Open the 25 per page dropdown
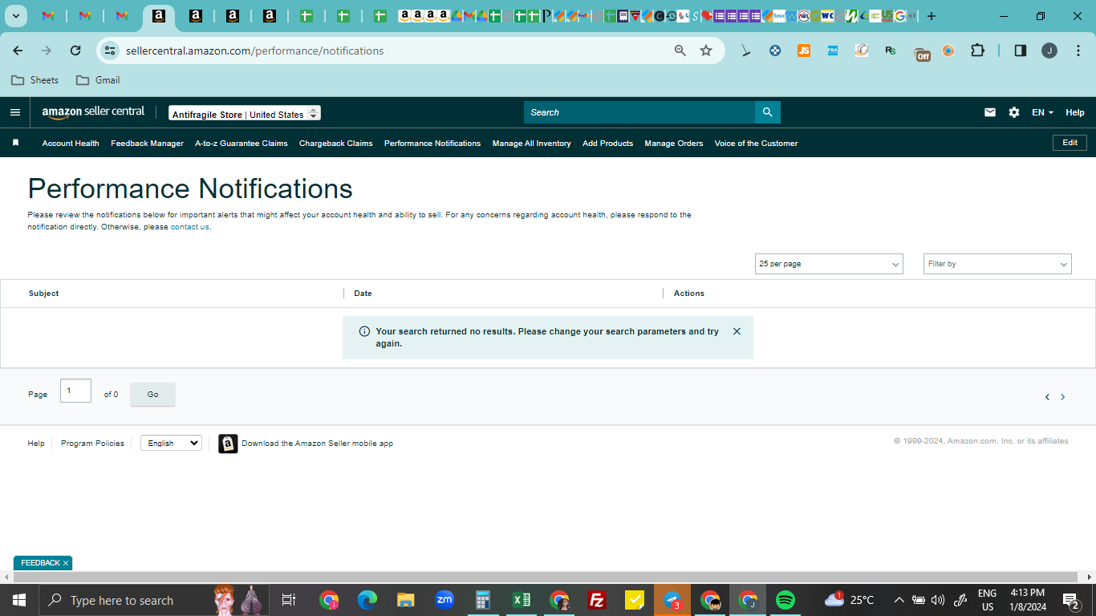The image size is (1096, 616). click(829, 264)
